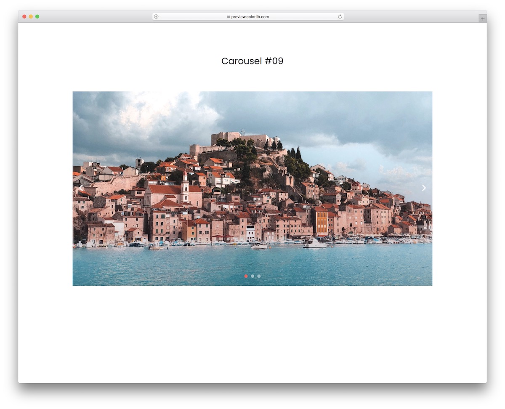This screenshot has height=409, width=505.
Task: Advance to the next slide with the right chevron
Action: point(423,188)
